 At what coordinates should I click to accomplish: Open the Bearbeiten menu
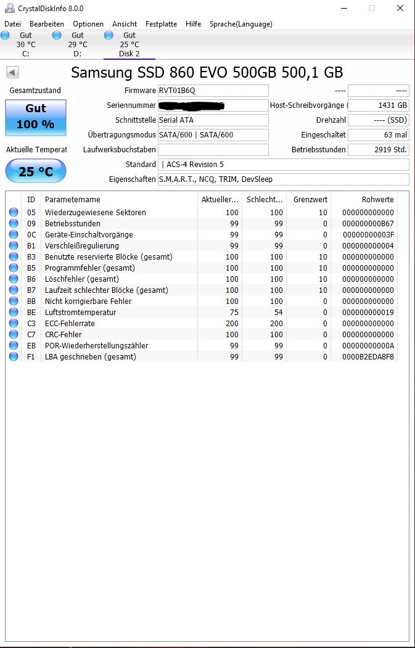point(47,24)
